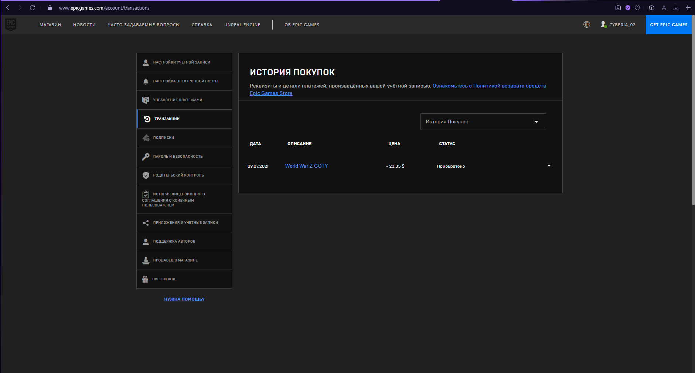
Task: Click the account settings person icon
Action: click(x=146, y=62)
